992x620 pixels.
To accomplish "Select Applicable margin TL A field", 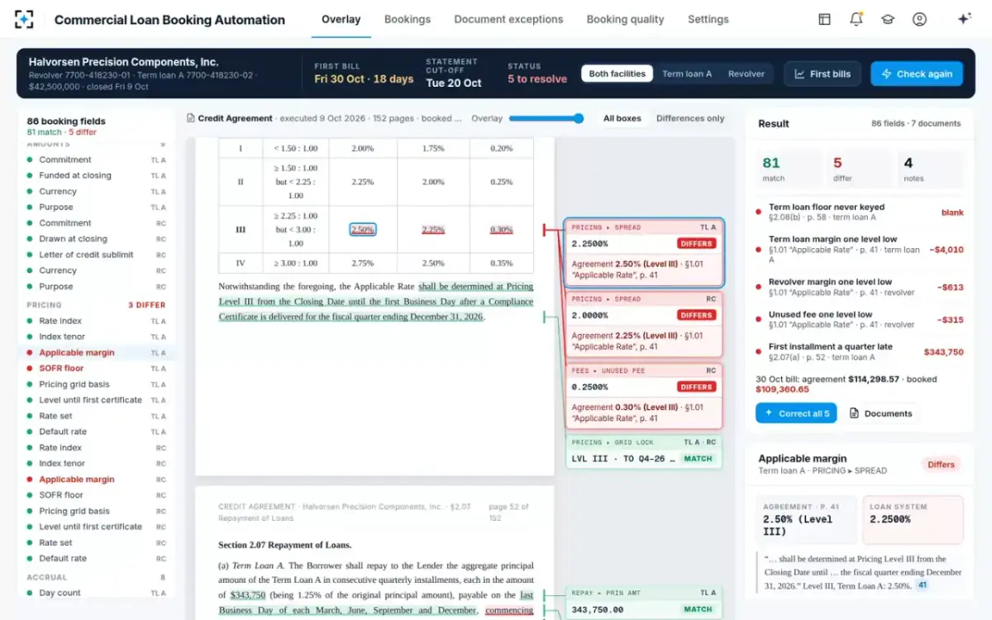I will pyautogui.click(x=97, y=353).
